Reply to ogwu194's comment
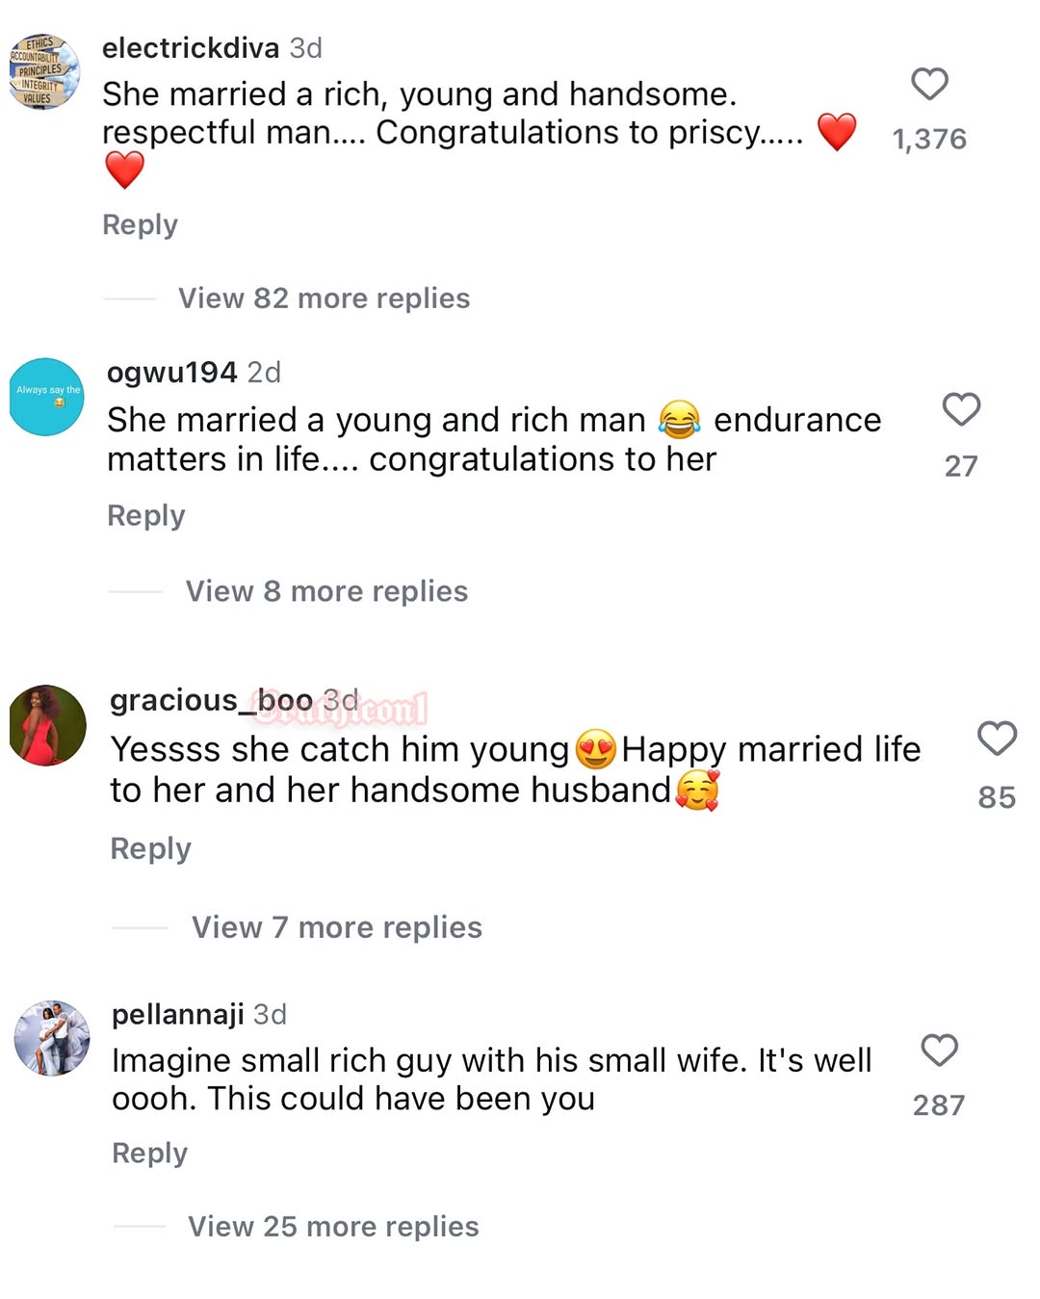Image resolution: width=1040 pixels, height=1299 pixels. (146, 516)
